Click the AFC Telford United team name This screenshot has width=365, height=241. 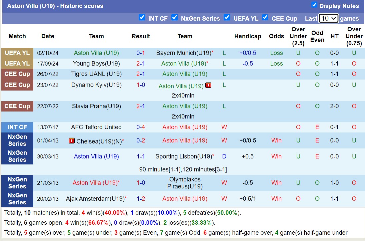(96, 127)
